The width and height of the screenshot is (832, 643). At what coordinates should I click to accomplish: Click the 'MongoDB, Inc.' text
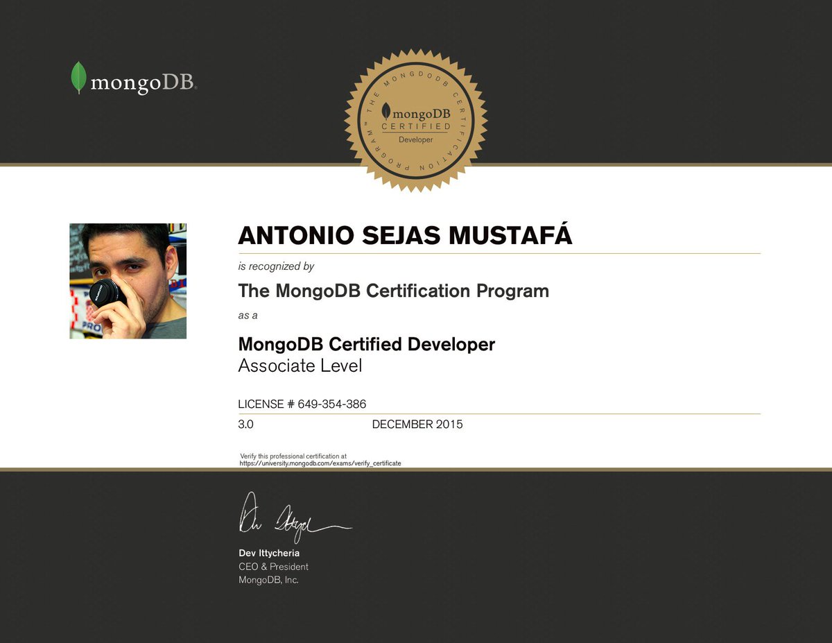click(268, 580)
